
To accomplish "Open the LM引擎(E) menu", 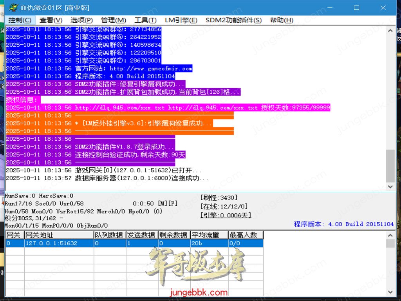I will [181, 20].
